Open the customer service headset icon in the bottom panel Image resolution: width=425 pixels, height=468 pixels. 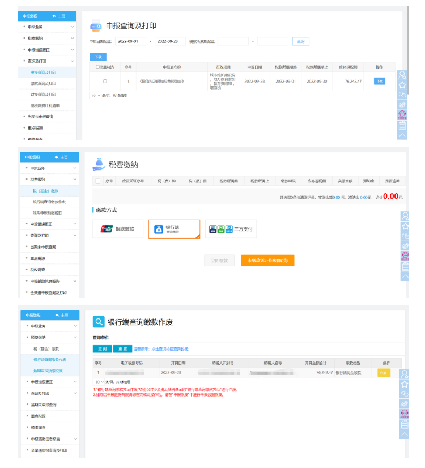[405, 414]
